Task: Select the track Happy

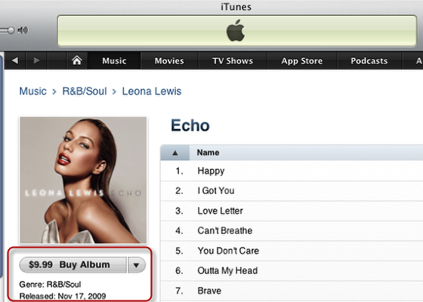Action: (292, 171)
